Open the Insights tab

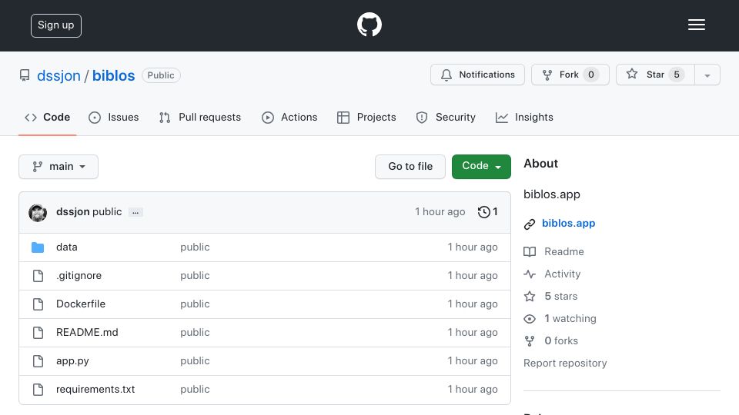pyautogui.click(x=524, y=118)
